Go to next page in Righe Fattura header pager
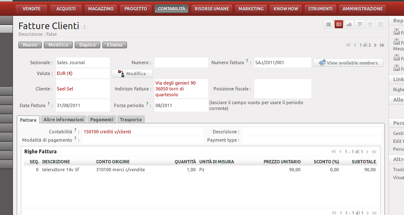404x215 pixels. coord(368,152)
